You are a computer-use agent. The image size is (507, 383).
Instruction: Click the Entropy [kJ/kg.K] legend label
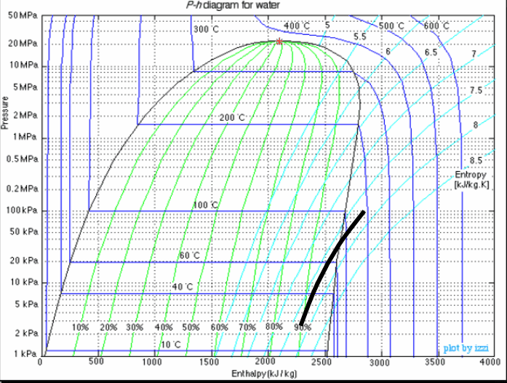(x=466, y=180)
